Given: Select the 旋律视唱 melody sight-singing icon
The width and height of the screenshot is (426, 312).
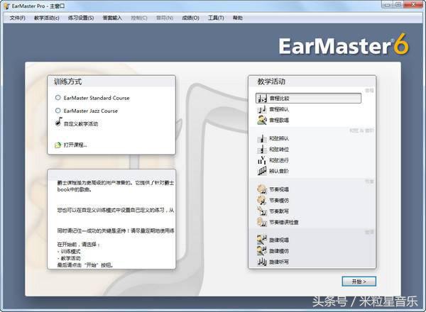Looking at the screenshot, I should pos(262,240).
